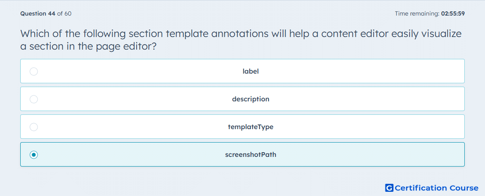The image size is (485, 196).
Task: Open the Certification Course link text
Action: pyautogui.click(x=437, y=188)
